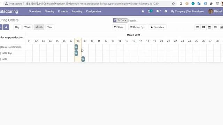Open the Planning menu

coord(49,11)
